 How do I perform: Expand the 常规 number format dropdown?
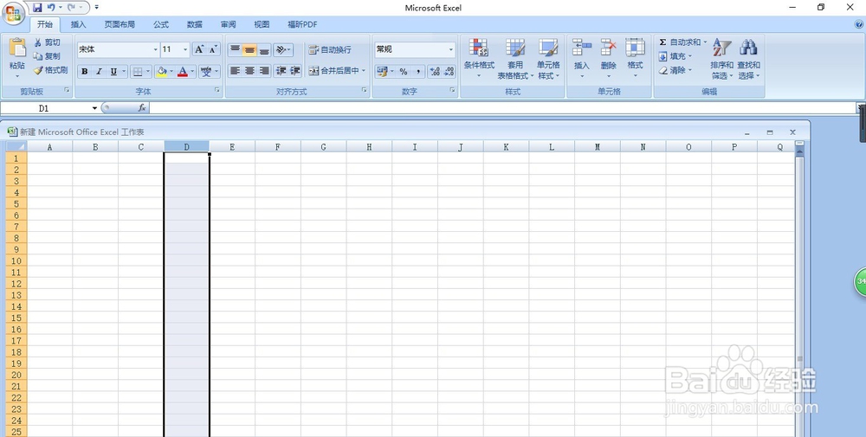450,49
